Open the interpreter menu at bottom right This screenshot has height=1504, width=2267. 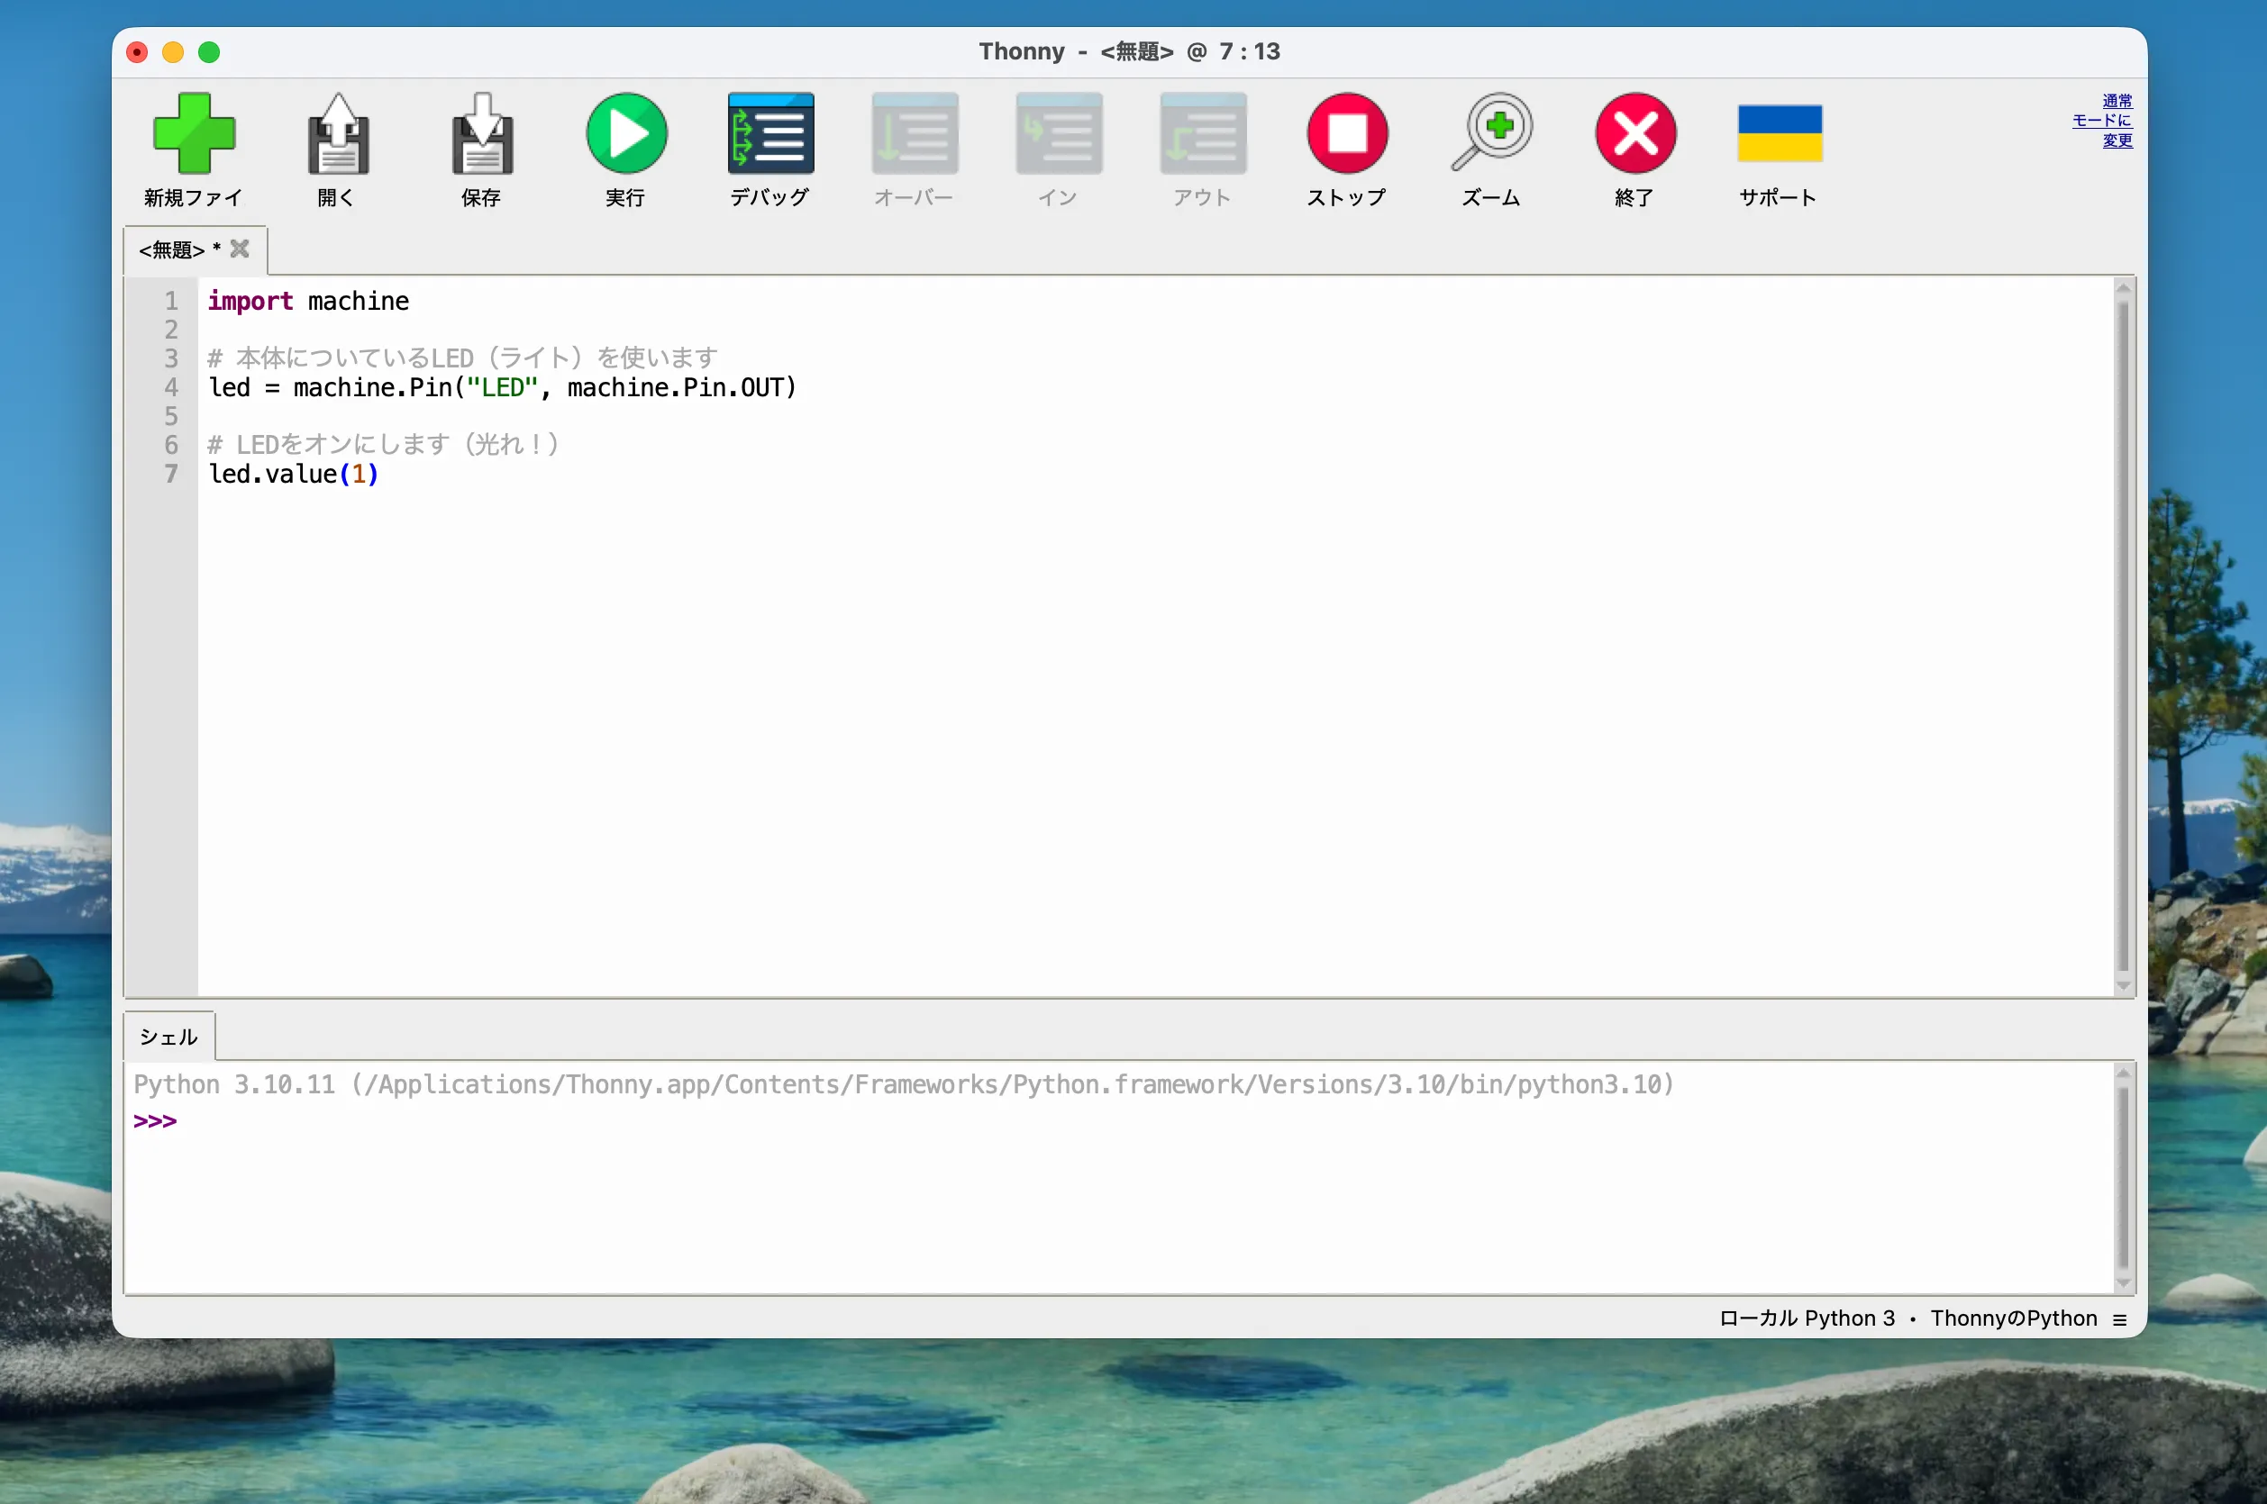point(2120,1320)
